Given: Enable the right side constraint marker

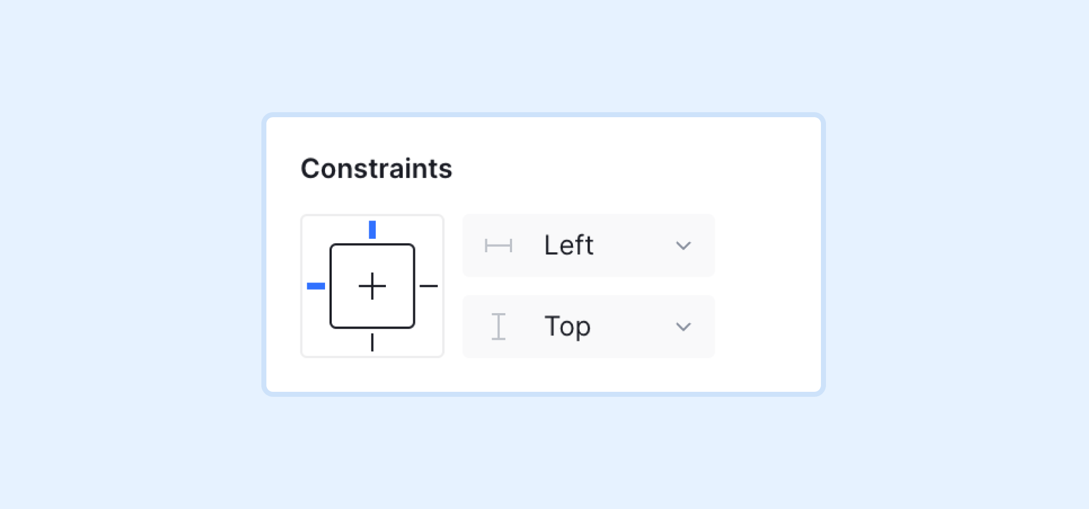Looking at the screenshot, I should [429, 286].
